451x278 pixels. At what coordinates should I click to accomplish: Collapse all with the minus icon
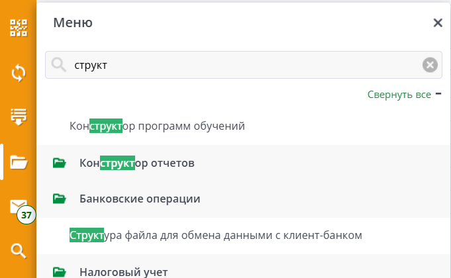tap(438, 94)
